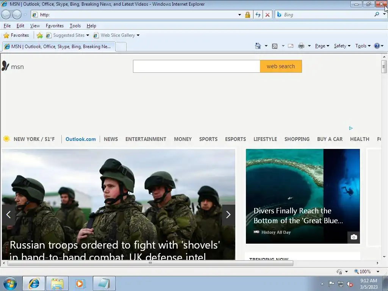
Task: Expand the address bar autocomplete dropdown
Action: pos(239,15)
